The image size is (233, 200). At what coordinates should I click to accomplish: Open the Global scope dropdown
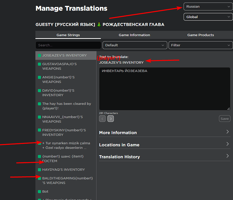click(208, 17)
